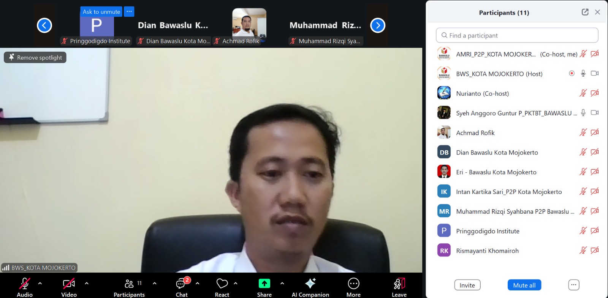Toggle the Audio microphone button

pos(25,287)
